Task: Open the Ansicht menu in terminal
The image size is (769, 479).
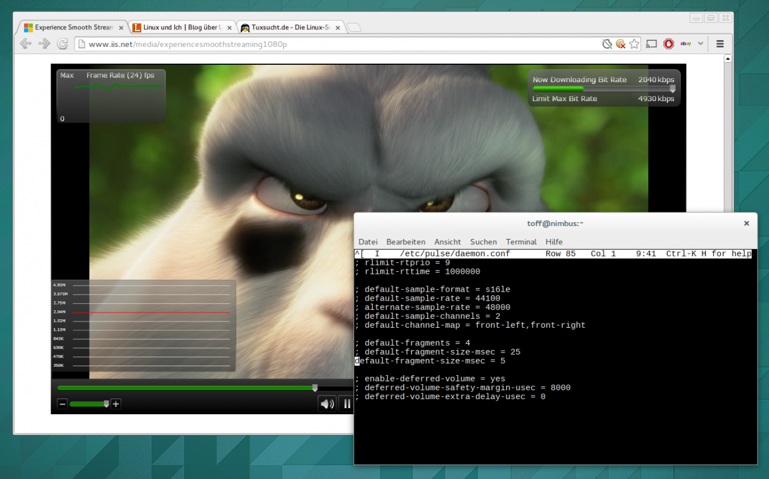Action: coord(448,242)
